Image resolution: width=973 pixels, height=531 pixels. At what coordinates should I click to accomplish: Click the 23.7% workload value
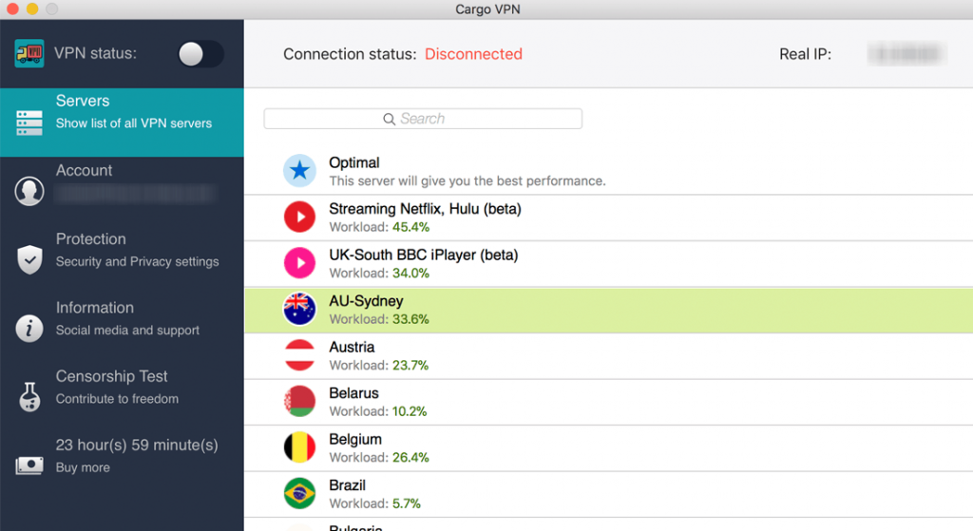410,366
